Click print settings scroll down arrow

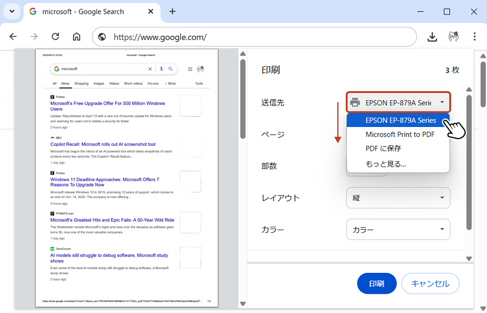coord(469,258)
